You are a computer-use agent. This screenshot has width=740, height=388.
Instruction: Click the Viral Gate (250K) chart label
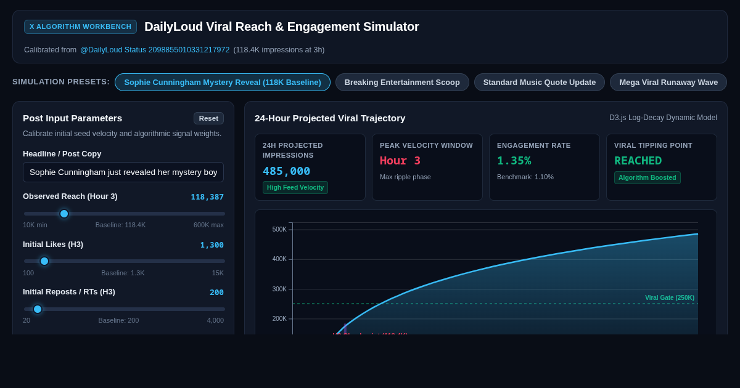pos(670,297)
